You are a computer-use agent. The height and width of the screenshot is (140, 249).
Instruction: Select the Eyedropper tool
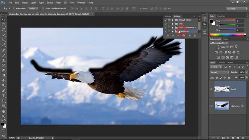[x=4, y=45]
